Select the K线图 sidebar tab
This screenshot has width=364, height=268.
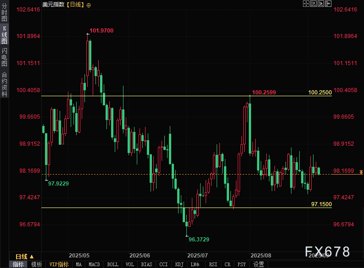4,35
